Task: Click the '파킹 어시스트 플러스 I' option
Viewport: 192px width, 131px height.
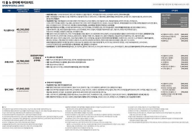Action: click(168, 66)
